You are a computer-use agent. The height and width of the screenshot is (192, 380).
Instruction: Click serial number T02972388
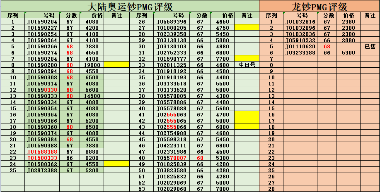[x=42, y=170]
